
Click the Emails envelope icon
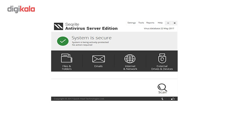tap(98, 59)
